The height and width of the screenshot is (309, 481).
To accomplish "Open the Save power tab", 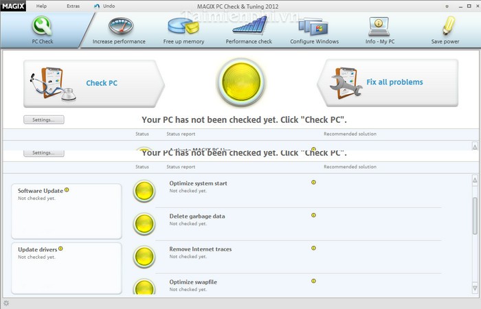I will tap(445, 30).
